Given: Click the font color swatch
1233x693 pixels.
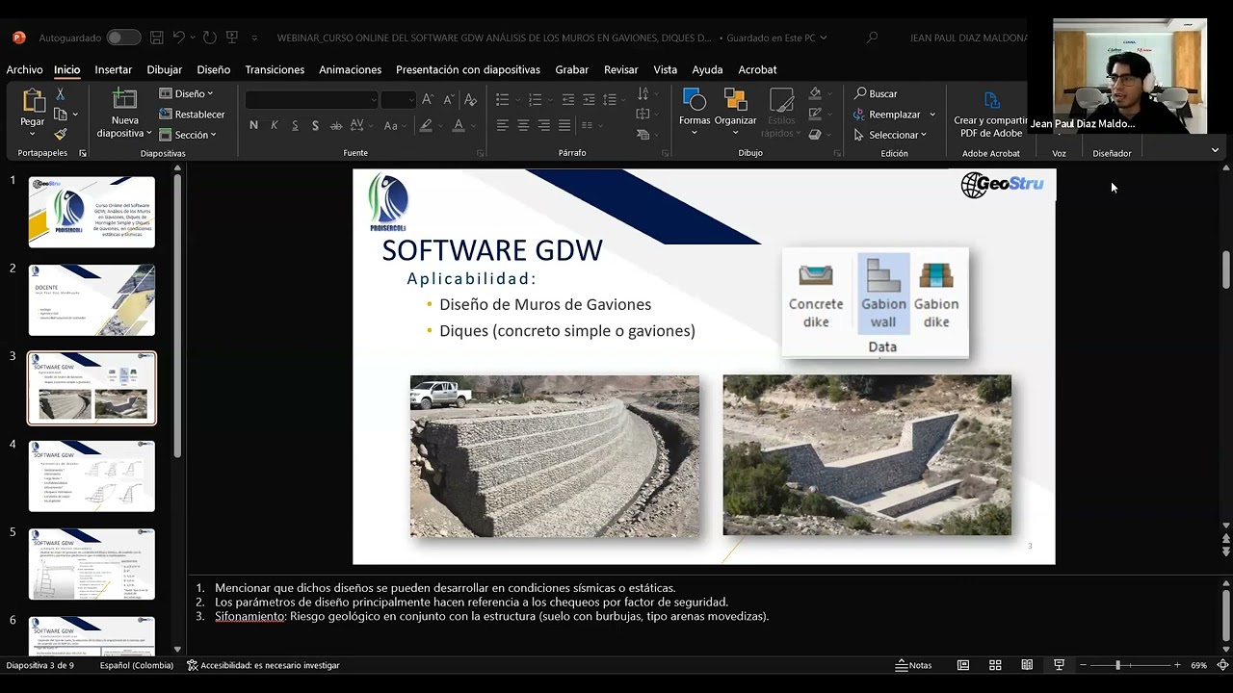Looking at the screenshot, I should click(x=459, y=125).
